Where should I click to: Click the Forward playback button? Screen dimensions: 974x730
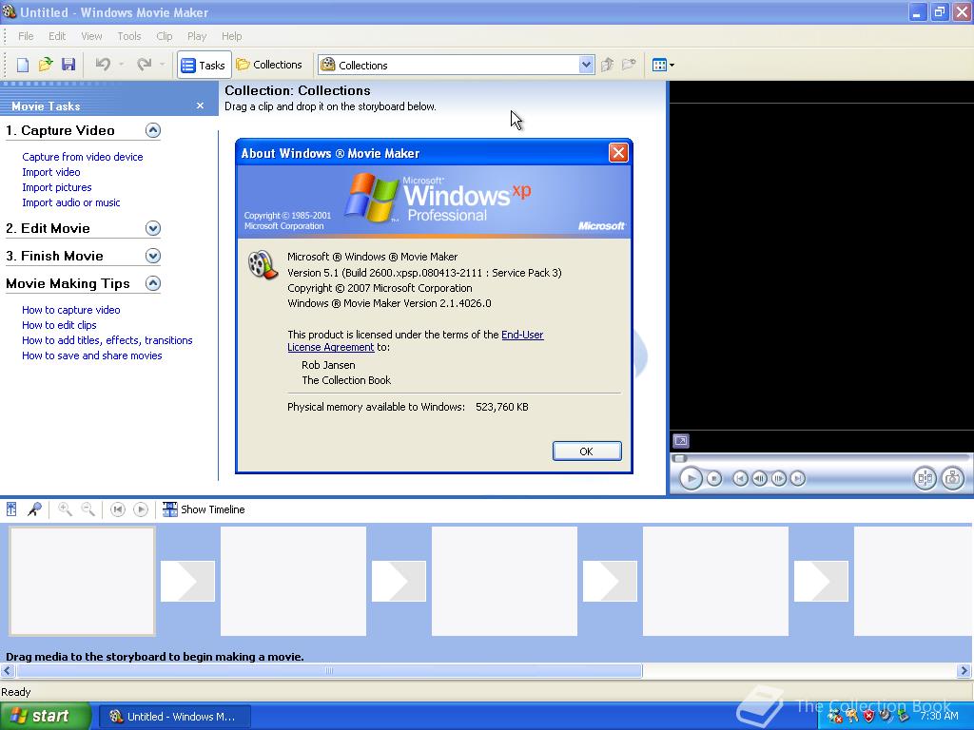tap(798, 479)
